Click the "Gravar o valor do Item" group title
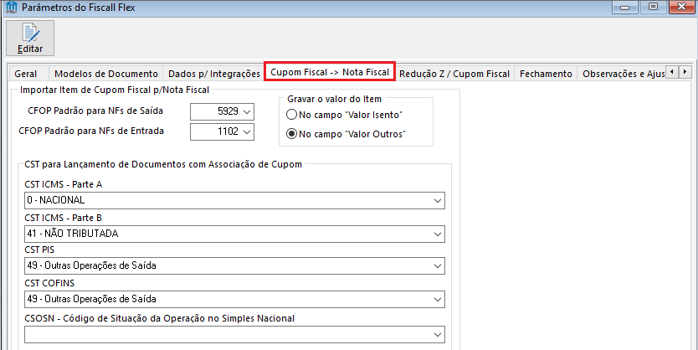 pos(334,99)
